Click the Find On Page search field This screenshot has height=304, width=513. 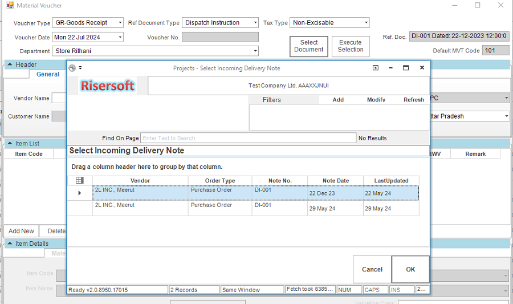[248, 138]
